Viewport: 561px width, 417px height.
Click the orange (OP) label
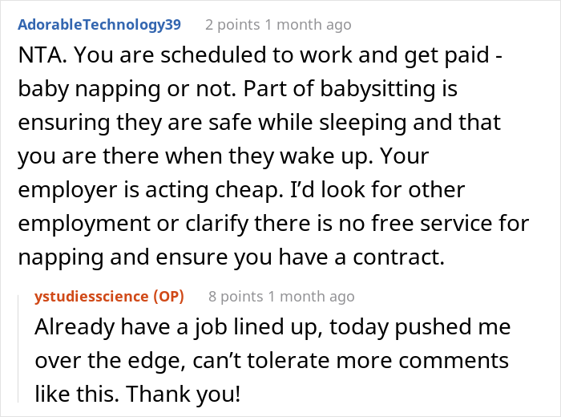point(168,297)
